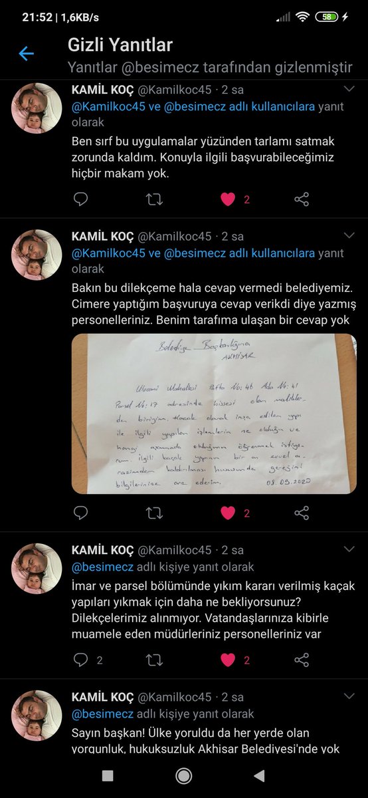Tap the Android home navigation button
The width and height of the screenshot is (368, 798).
(184, 775)
